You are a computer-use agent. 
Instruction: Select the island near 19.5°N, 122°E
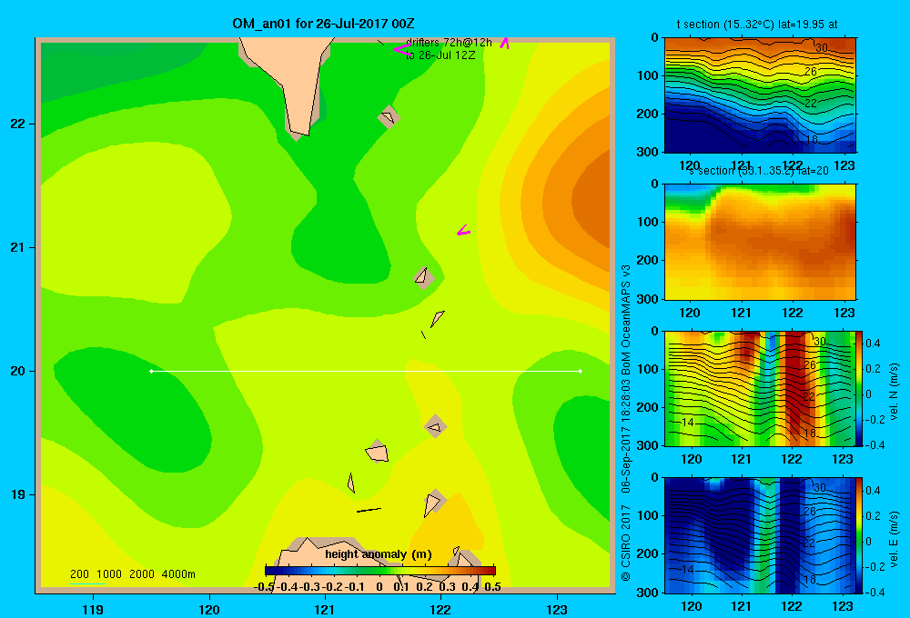click(435, 426)
